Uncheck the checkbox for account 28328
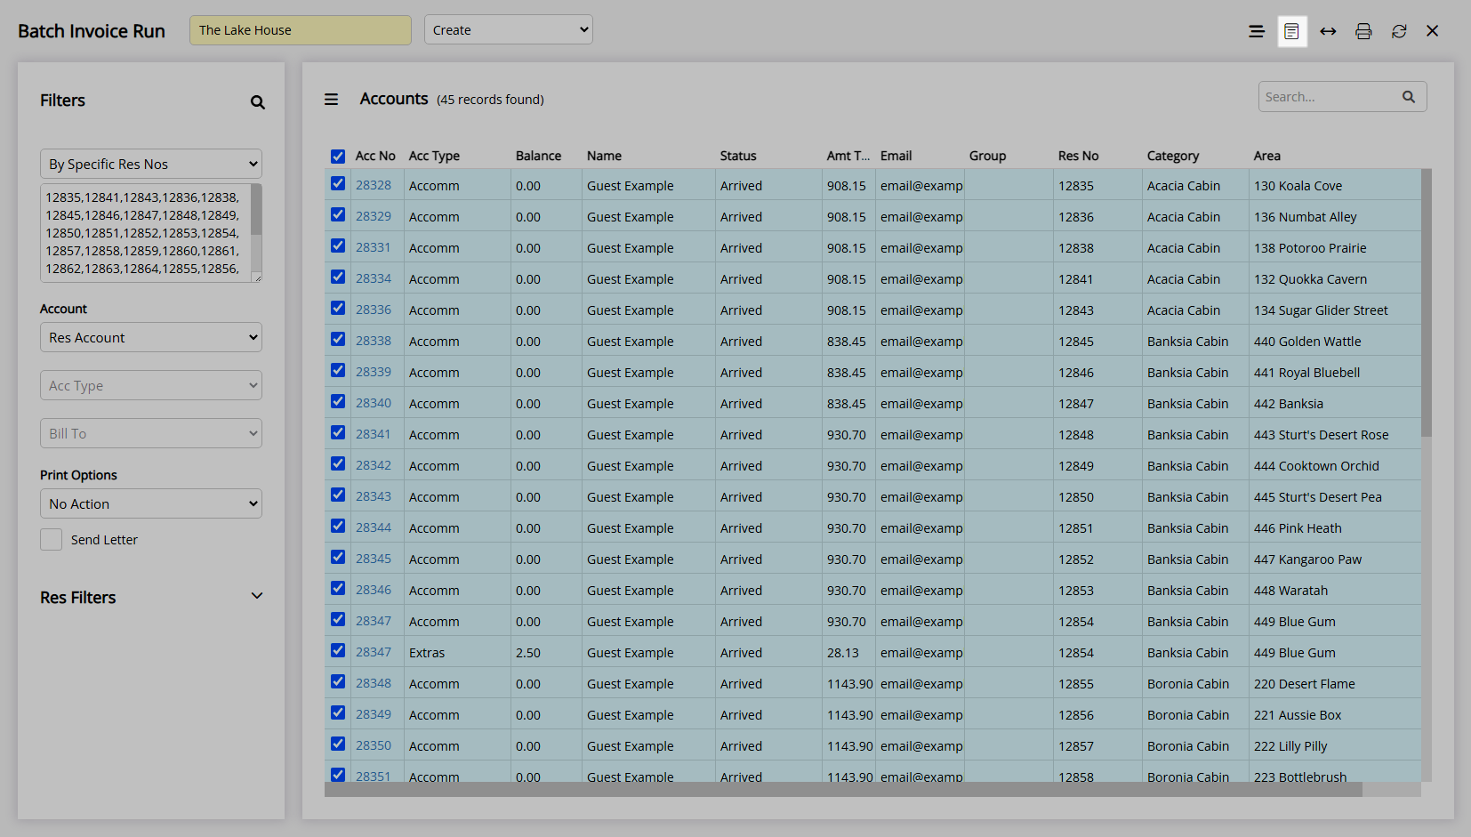This screenshot has height=837, width=1471. pyautogui.click(x=338, y=184)
